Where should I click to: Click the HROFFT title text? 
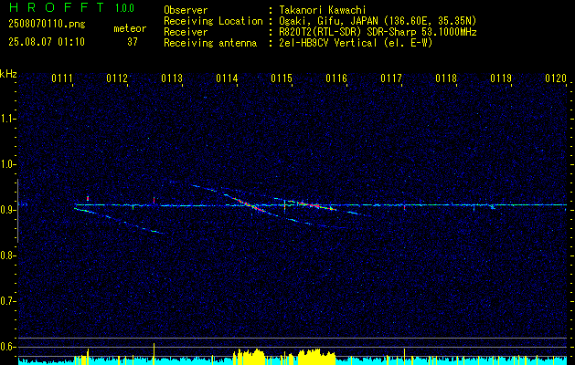57,7
